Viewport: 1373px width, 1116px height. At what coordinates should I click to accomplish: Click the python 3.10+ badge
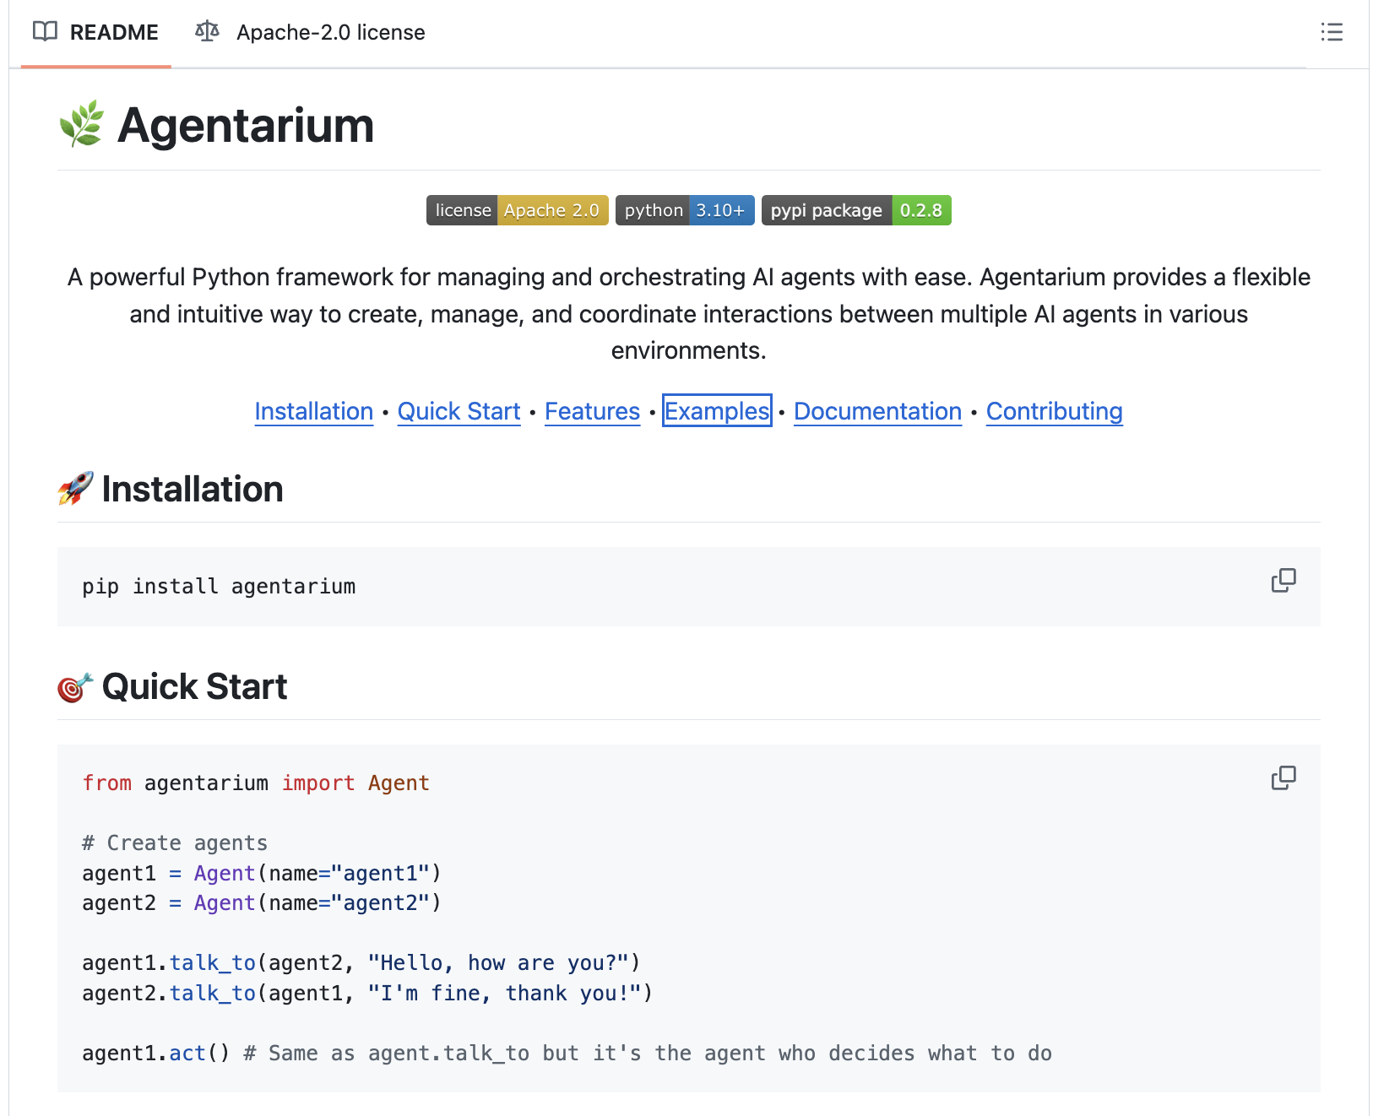click(685, 210)
